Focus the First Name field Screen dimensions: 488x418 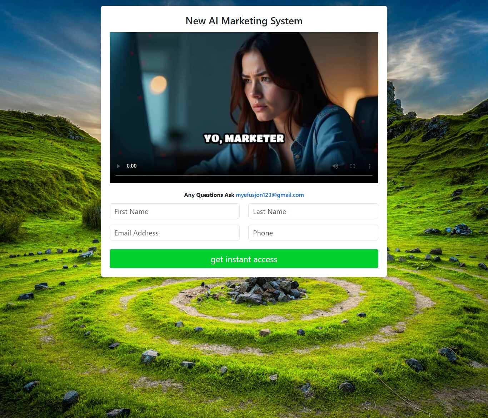pyautogui.click(x=175, y=211)
